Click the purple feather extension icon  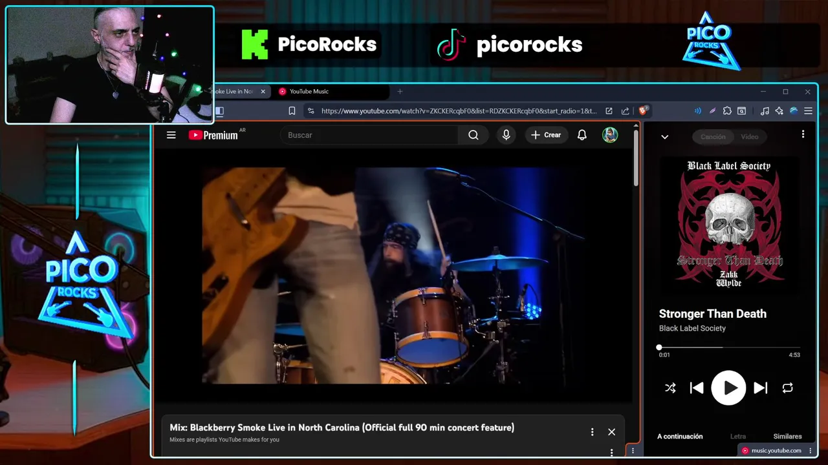[712, 111]
